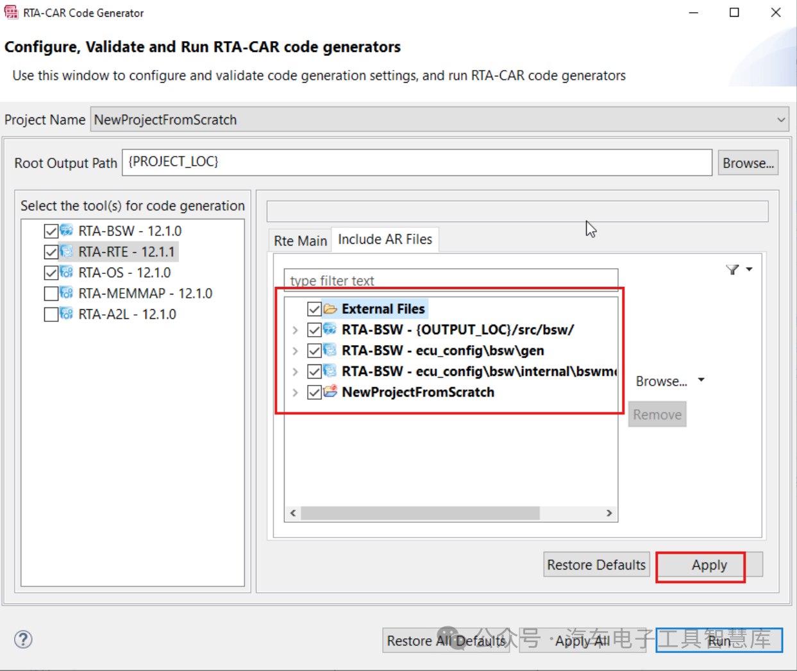Toggle the External Files checkbox

click(314, 309)
